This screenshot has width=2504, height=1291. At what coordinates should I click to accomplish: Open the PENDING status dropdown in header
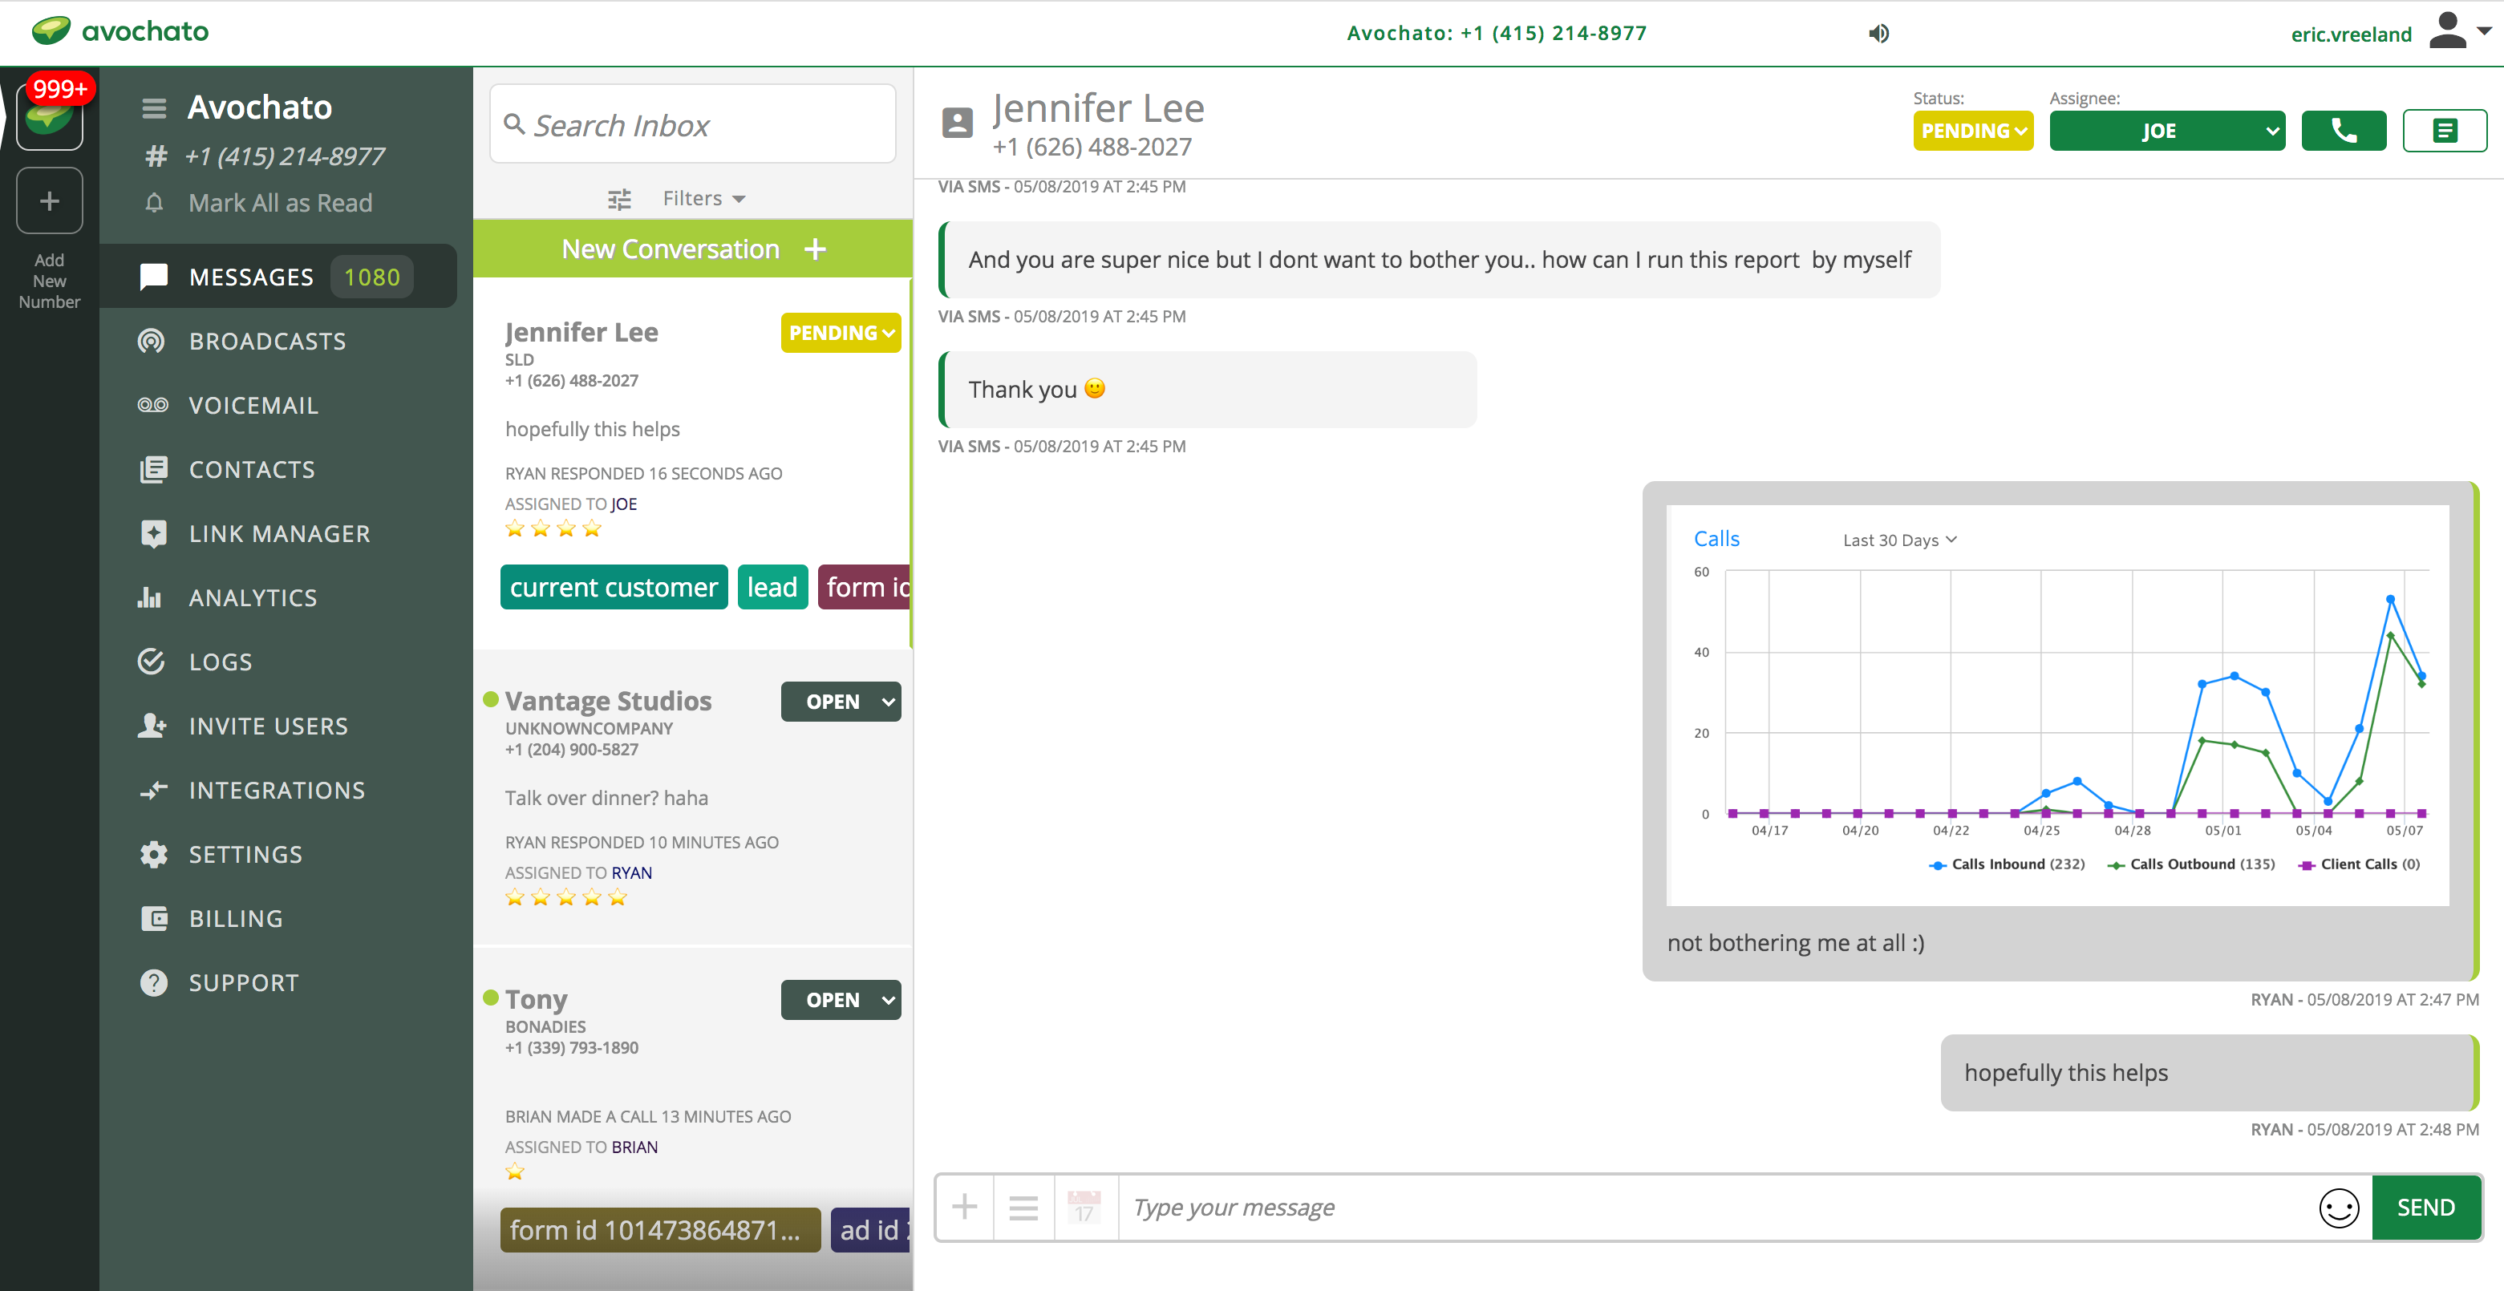[x=1972, y=132]
